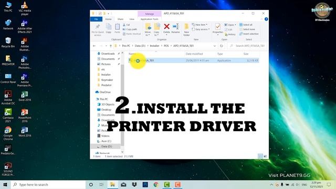Viewport: 336px width, 189px height.
Task: Click the Manage contextual tab
Action: (150, 14)
